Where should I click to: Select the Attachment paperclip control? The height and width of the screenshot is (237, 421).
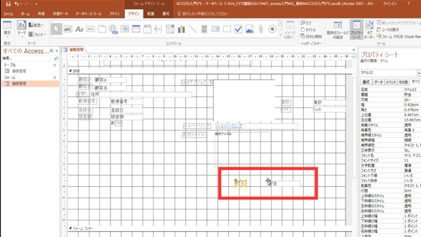click(x=260, y=29)
